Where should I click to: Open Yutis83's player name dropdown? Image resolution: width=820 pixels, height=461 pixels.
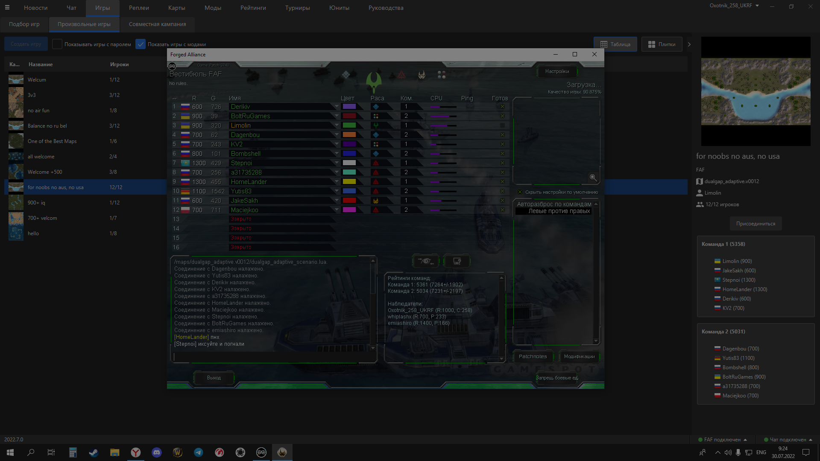[337, 191]
